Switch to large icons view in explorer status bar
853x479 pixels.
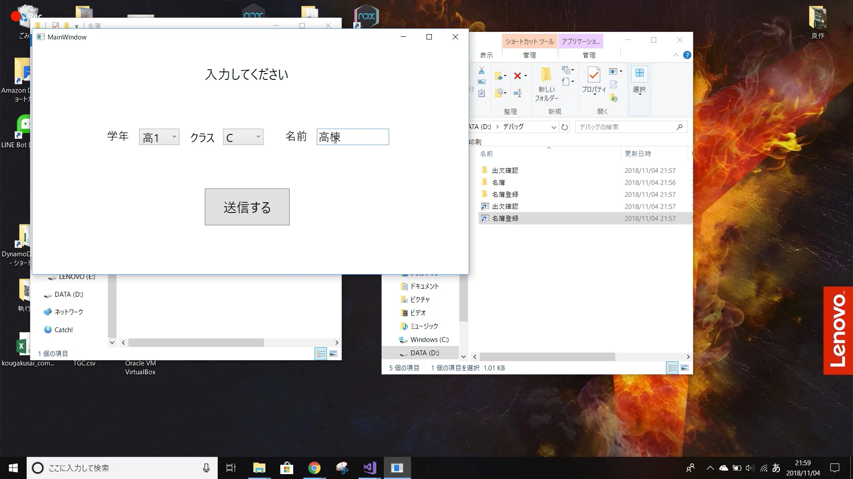tap(685, 368)
